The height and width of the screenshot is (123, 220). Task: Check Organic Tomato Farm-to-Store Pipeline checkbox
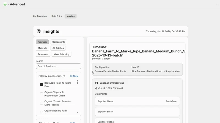[42, 103]
